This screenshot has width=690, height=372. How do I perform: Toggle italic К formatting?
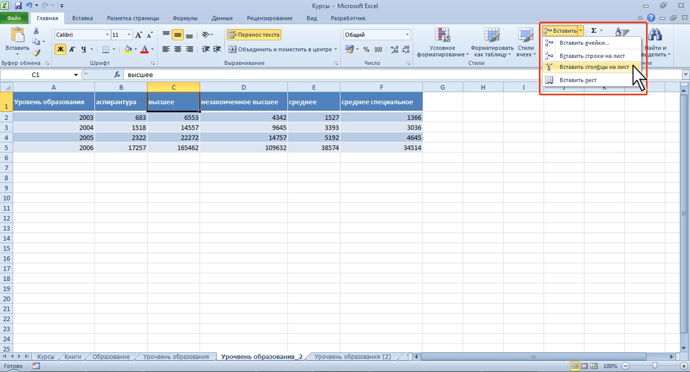(x=72, y=49)
